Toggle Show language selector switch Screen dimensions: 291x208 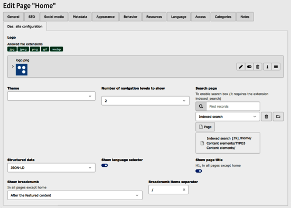105,165
